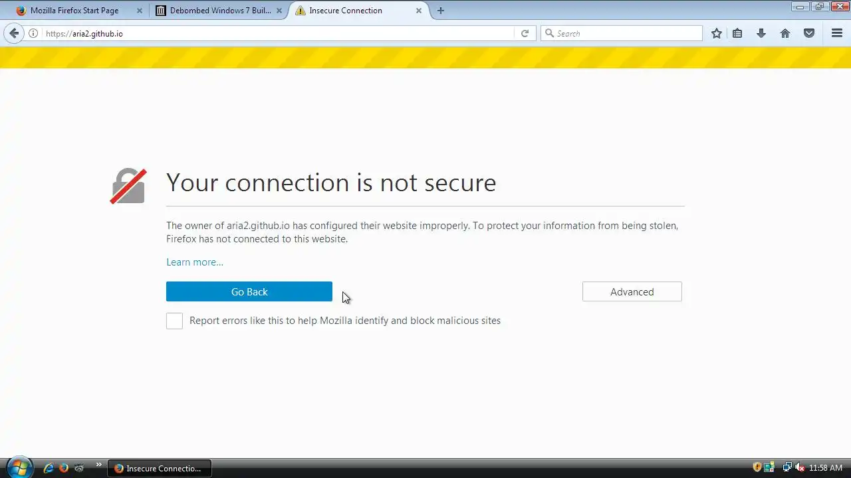Open the Advanced error details
Screen dimensions: 851x478
632,291
